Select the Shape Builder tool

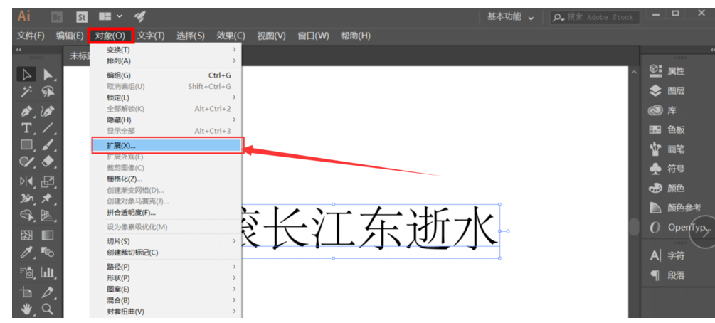pyautogui.click(x=27, y=216)
